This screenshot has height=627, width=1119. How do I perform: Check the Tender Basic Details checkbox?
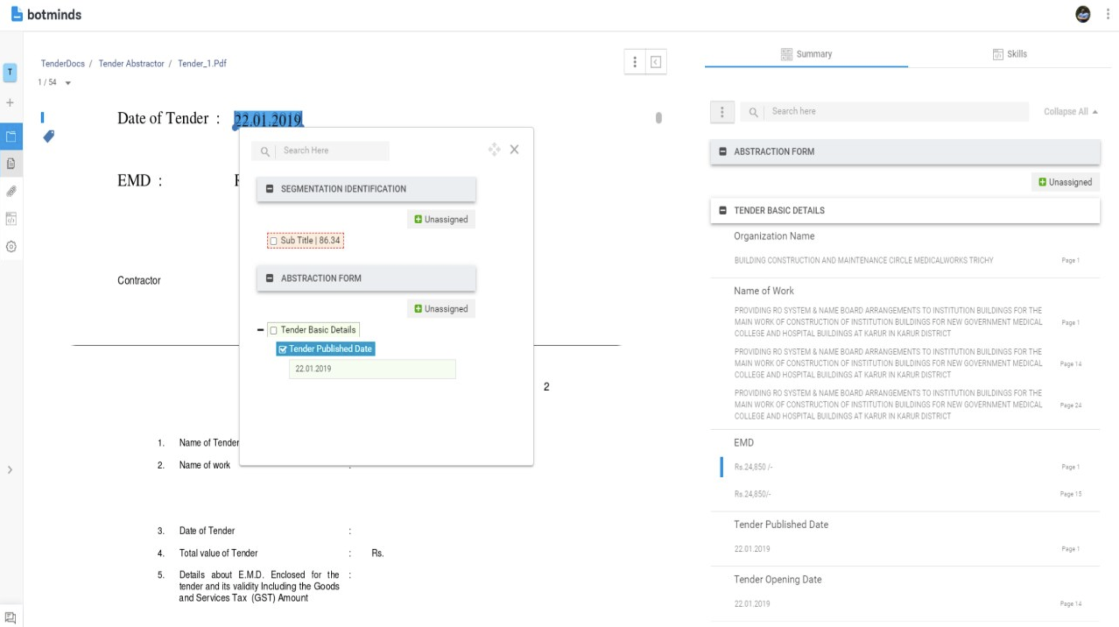tap(274, 330)
